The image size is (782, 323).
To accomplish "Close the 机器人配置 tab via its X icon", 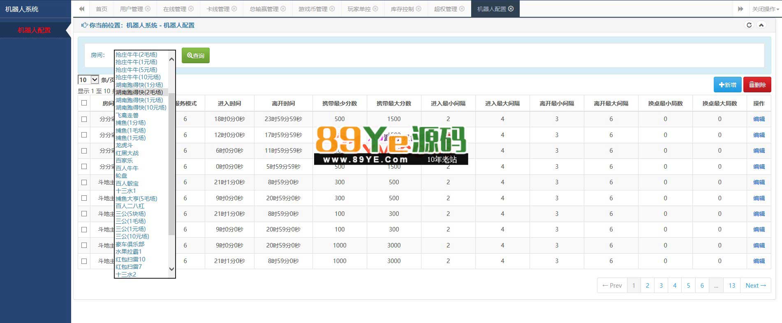I will pos(511,9).
